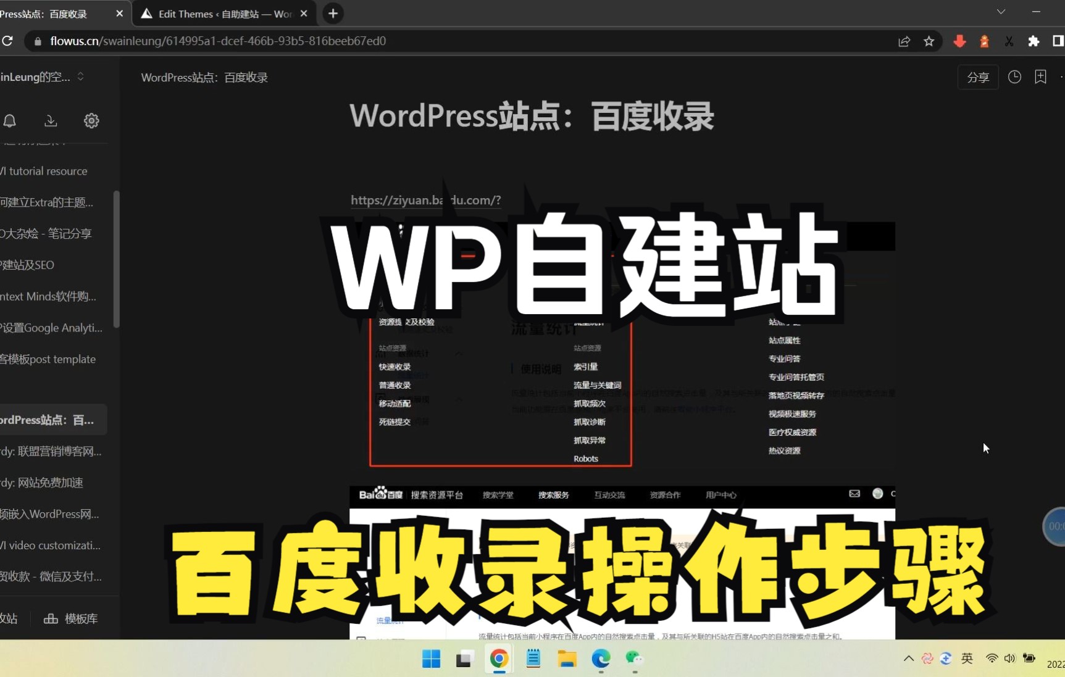Switch input language via 英 indicator
Image resolution: width=1065 pixels, height=677 pixels.
point(967,658)
